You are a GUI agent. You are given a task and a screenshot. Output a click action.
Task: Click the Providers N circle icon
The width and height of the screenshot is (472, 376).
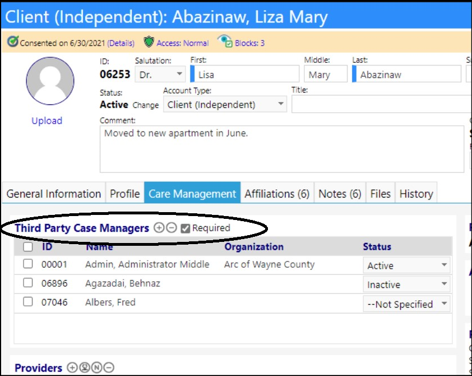pos(96,368)
